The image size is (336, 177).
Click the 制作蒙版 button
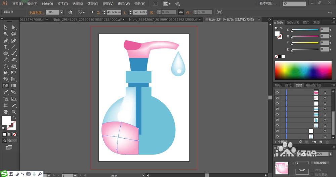tap(320, 163)
